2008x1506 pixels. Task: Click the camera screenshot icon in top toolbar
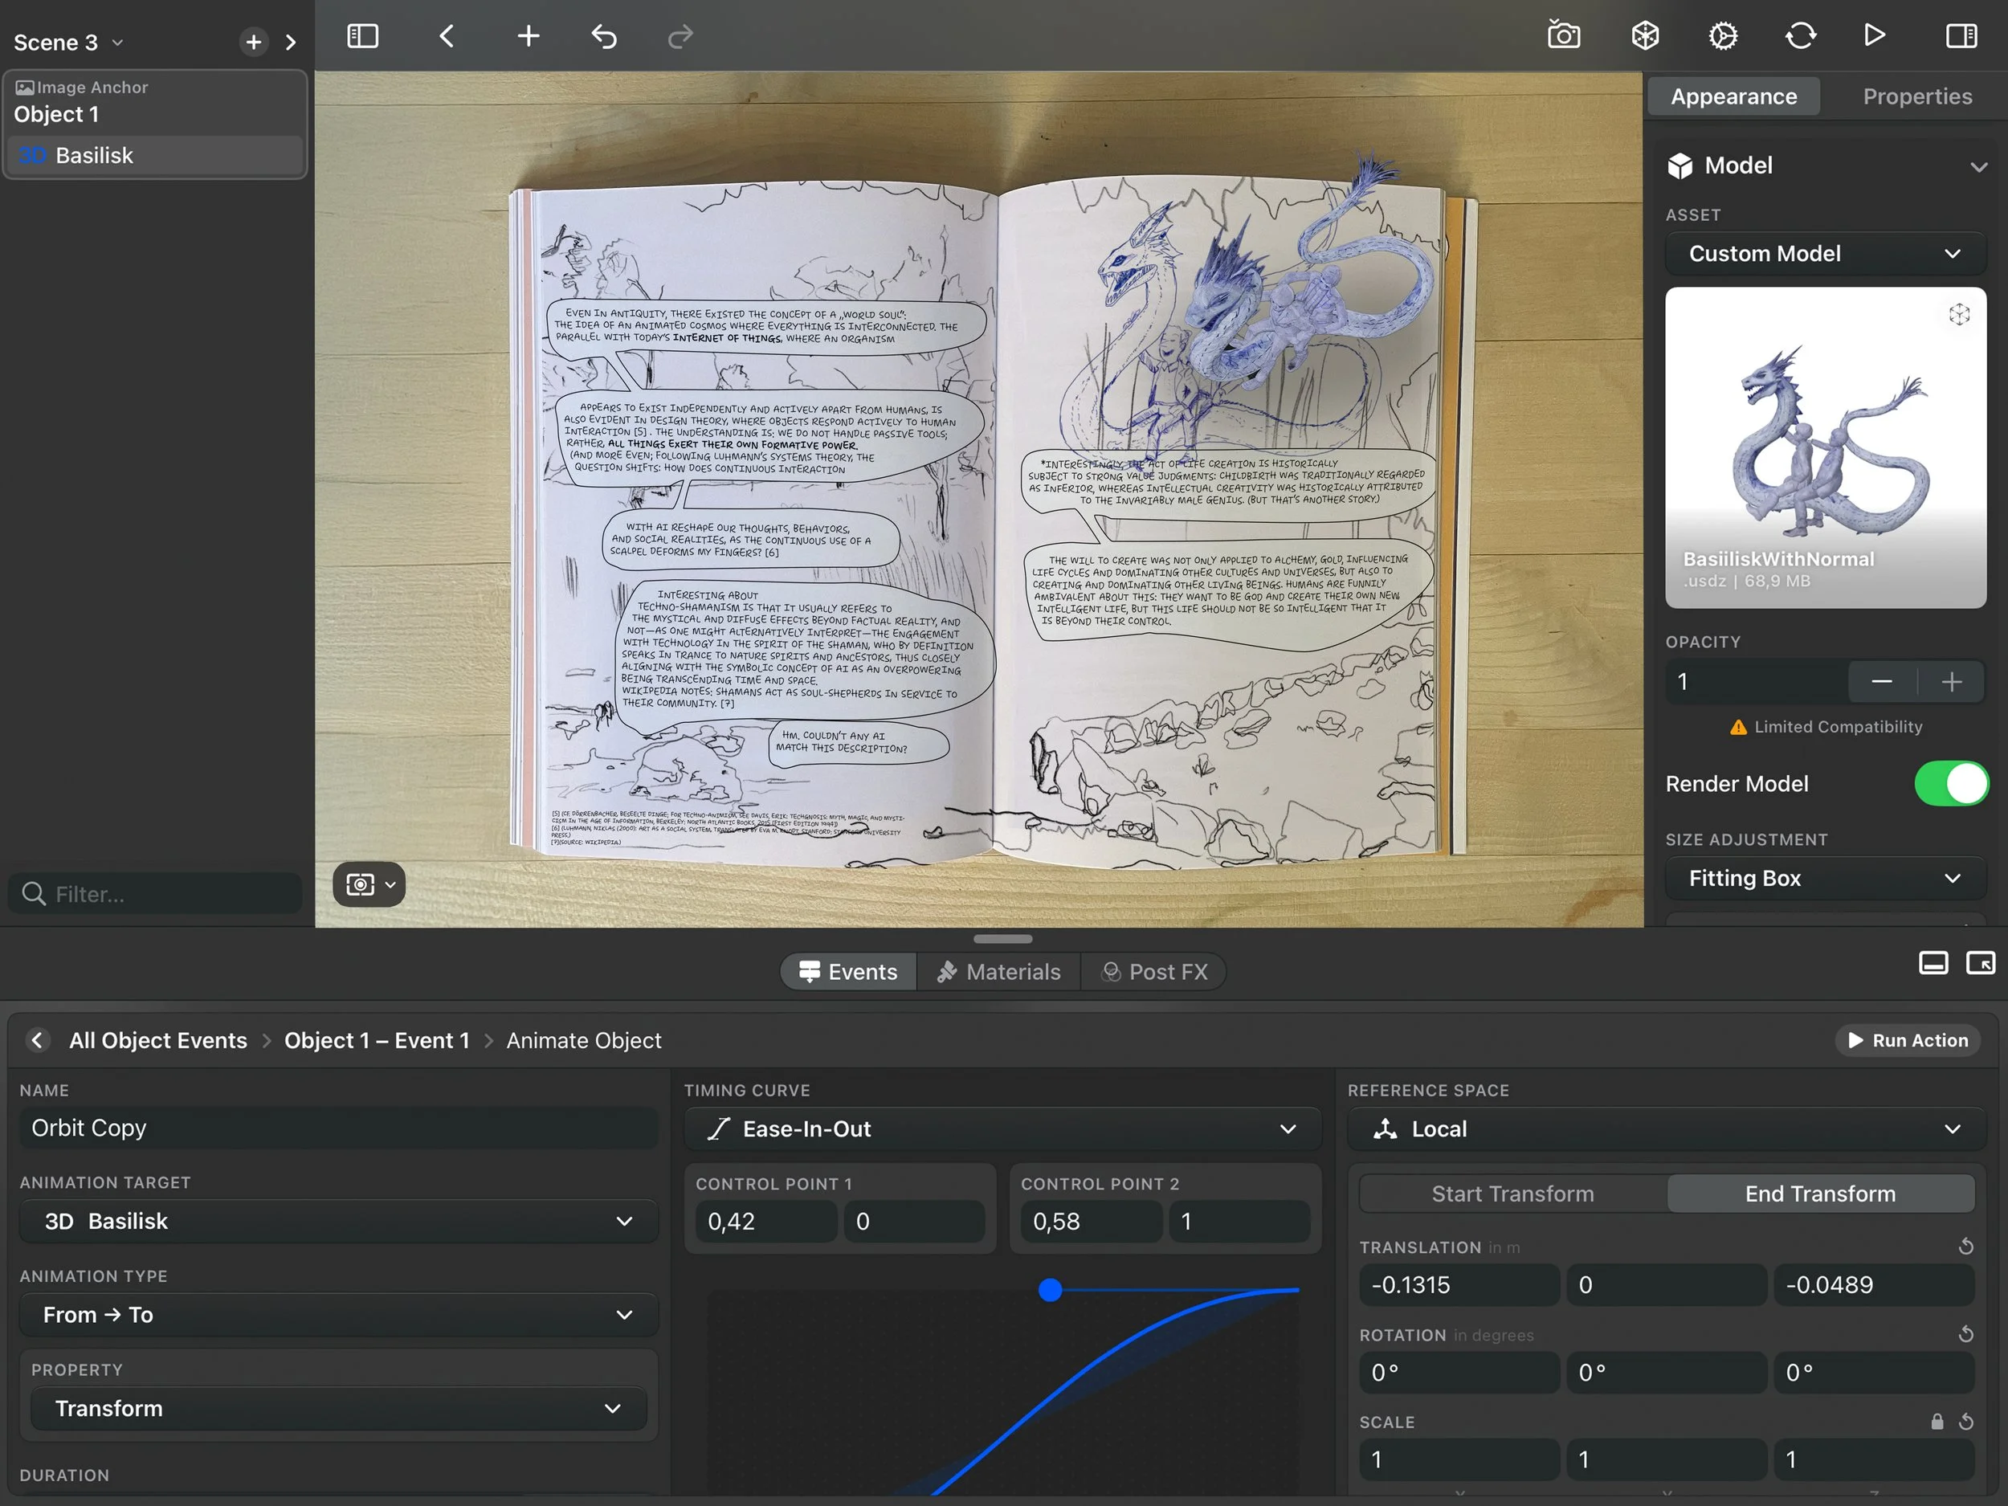pyautogui.click(x=1563, y=36)
